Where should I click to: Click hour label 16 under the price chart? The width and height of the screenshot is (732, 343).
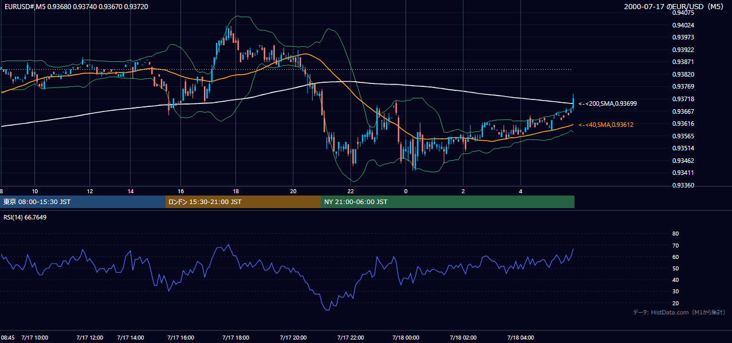(x=180, y=191)
